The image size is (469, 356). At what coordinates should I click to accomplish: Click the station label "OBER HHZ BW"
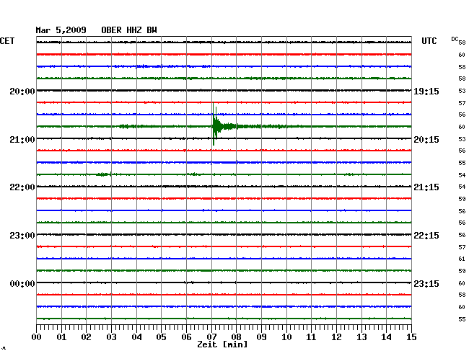click(x=129, y=30)
